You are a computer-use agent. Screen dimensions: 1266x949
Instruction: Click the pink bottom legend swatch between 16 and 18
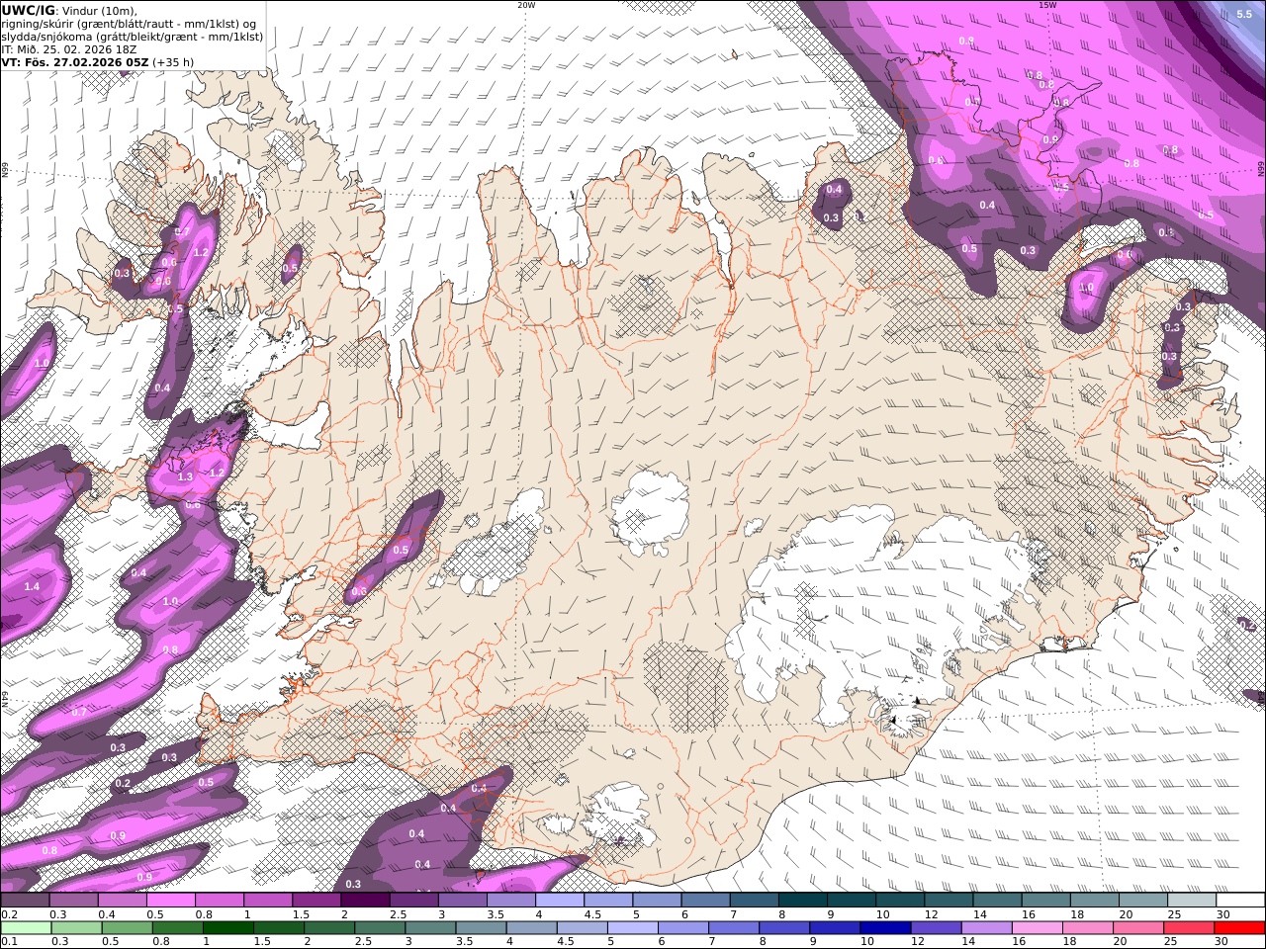(1038, 928)
